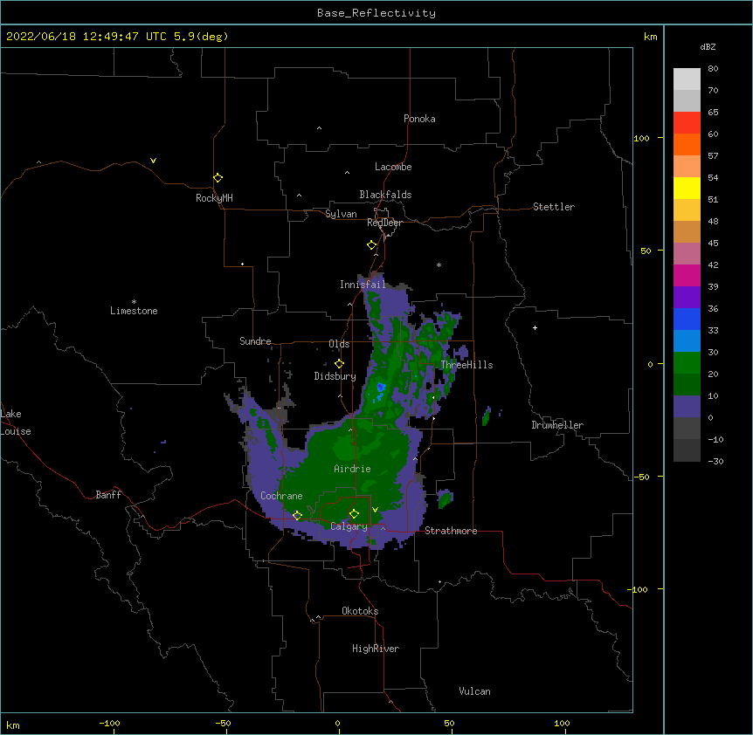This screenshot has height=735, width=753.
Task: Click the Strathmore label
Action: pos(451,531)
